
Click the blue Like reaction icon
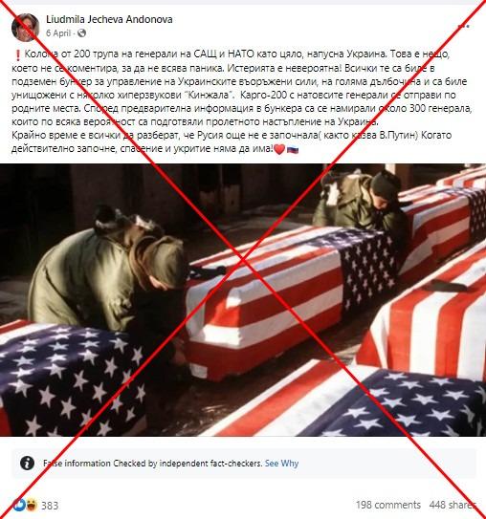click(x=19, y=505)
